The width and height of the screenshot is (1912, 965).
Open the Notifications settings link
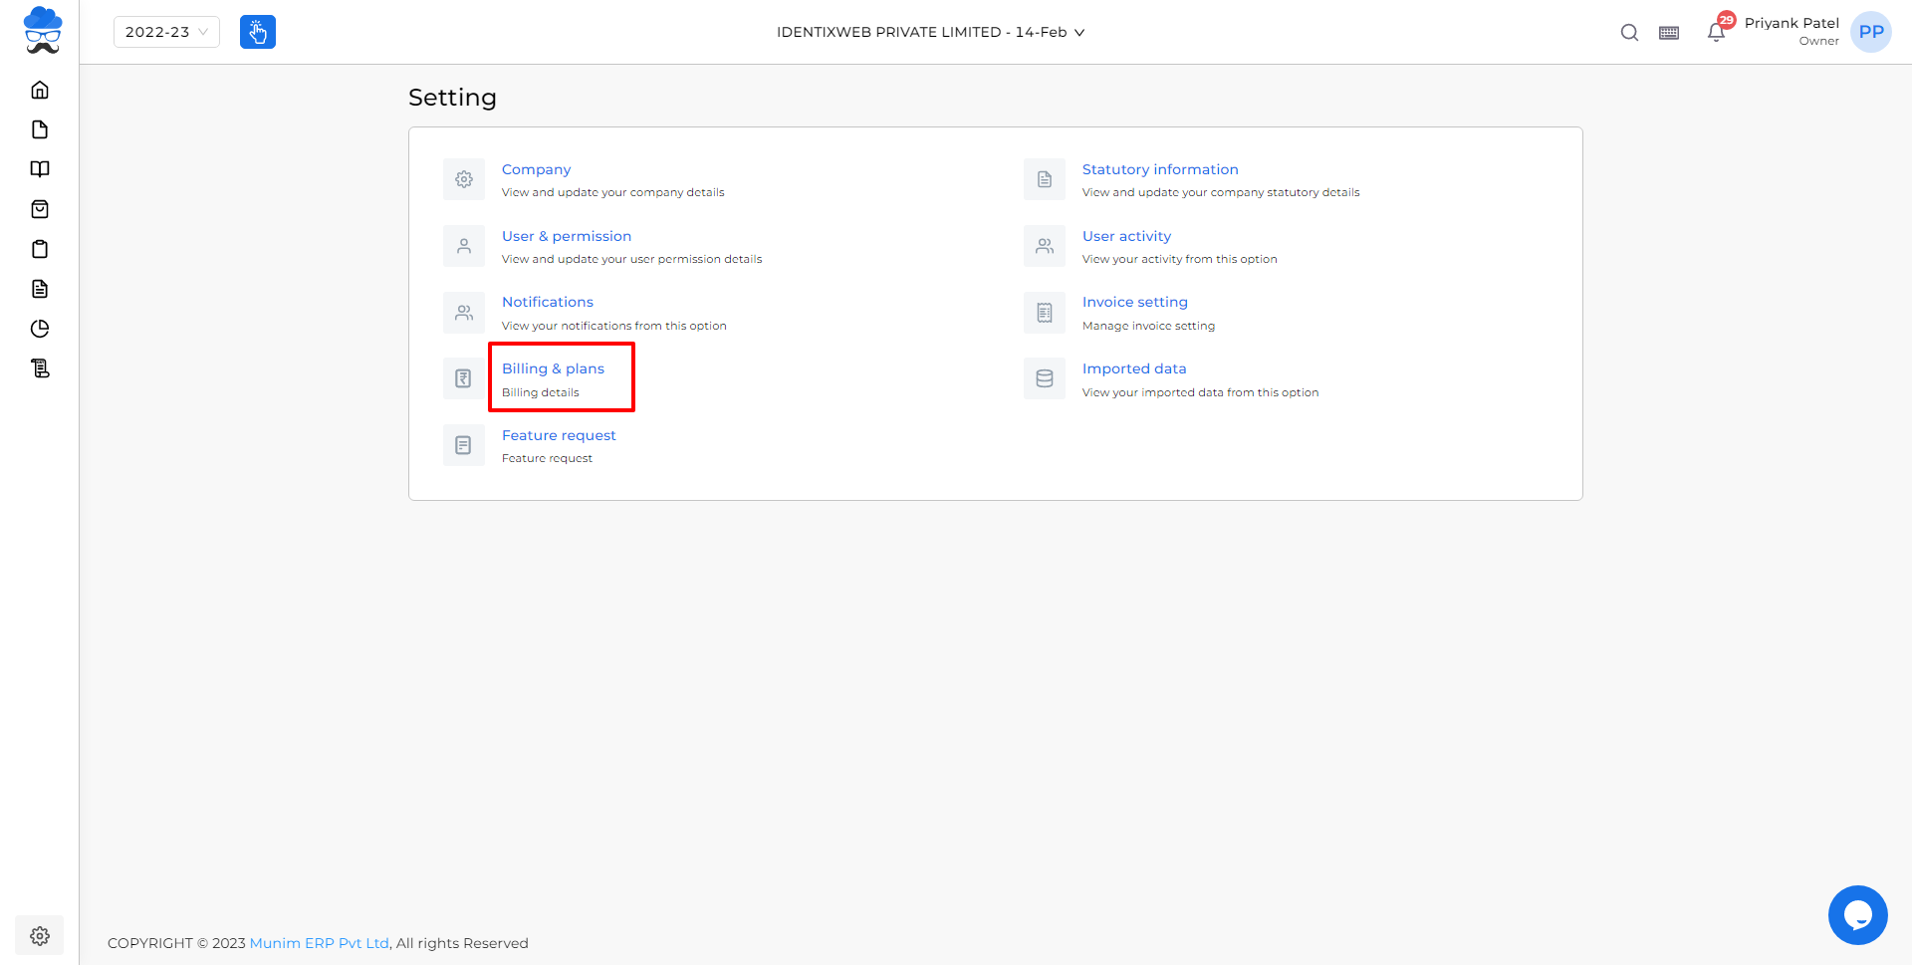click(548, 302)
